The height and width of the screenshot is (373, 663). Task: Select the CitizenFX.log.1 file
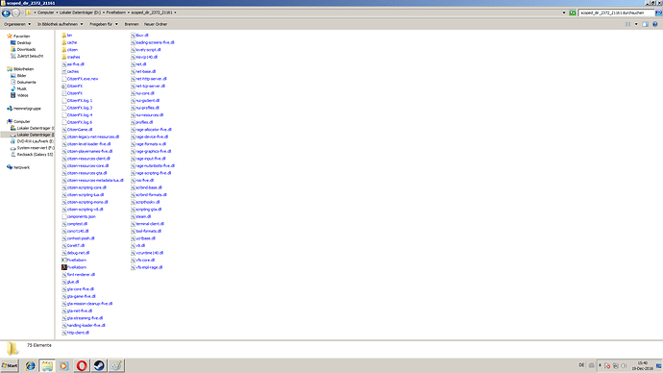coord(77,101)
